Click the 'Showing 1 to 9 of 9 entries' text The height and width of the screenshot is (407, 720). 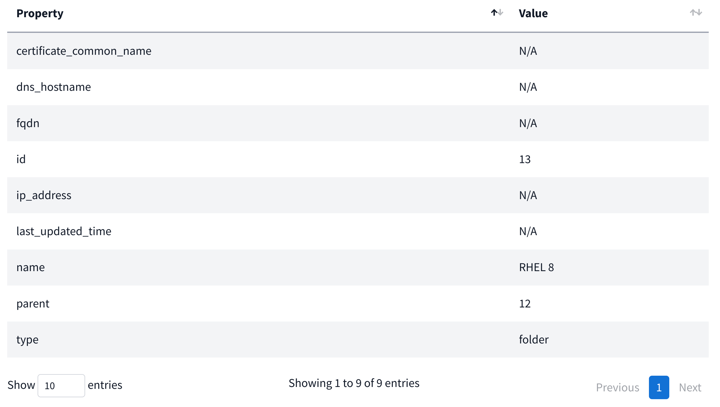(x=354, y=383)
